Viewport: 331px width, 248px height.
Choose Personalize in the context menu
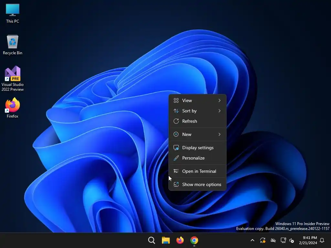tap(198, 158)
